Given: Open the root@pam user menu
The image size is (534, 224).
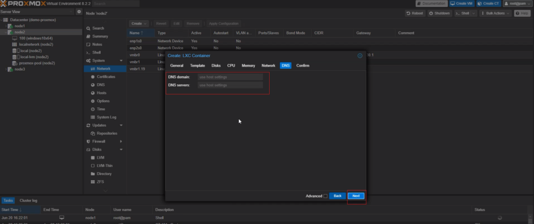Looking at the screenshot, I should click(518, 4).
